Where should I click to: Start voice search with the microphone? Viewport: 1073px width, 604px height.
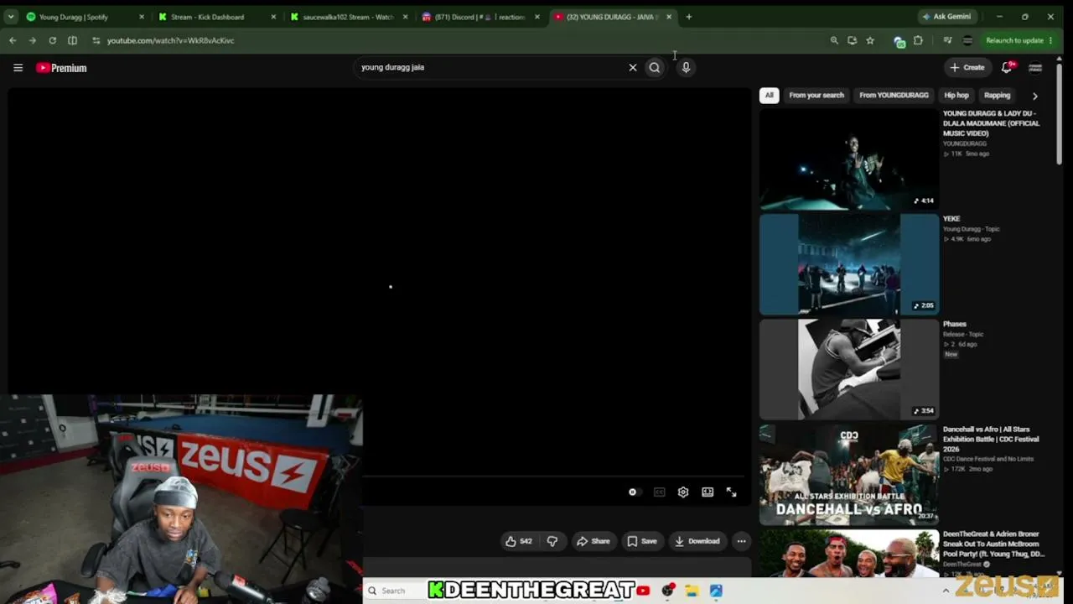tap(686, 67)
